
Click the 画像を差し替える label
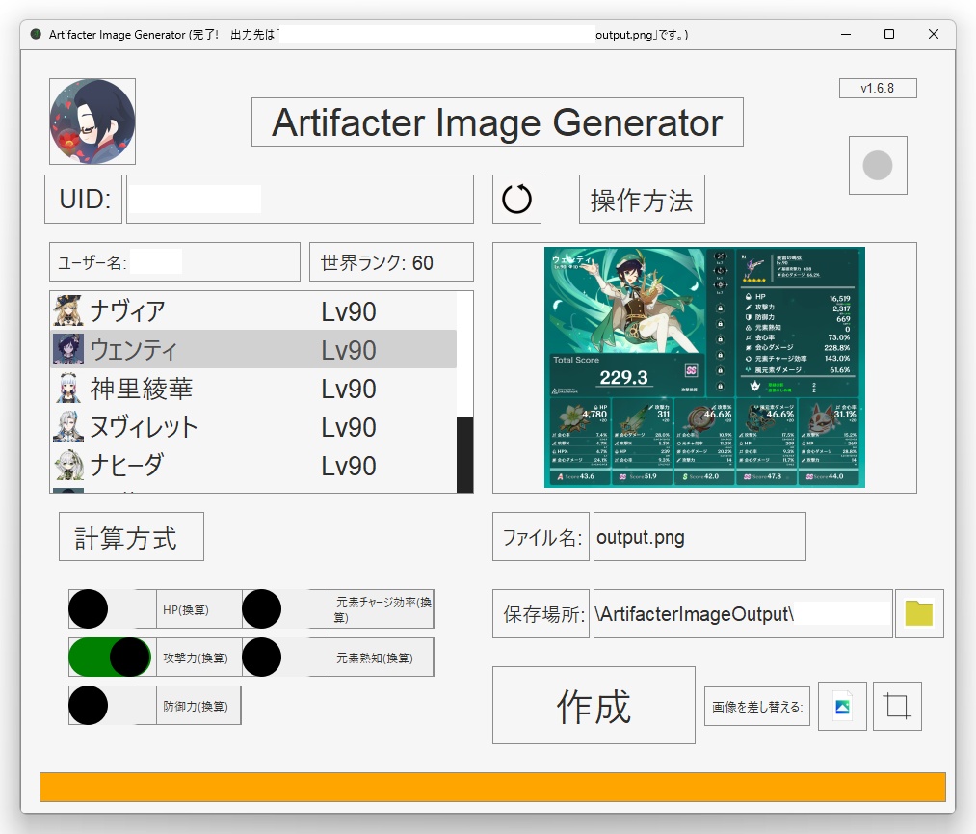tap(757, 707)
